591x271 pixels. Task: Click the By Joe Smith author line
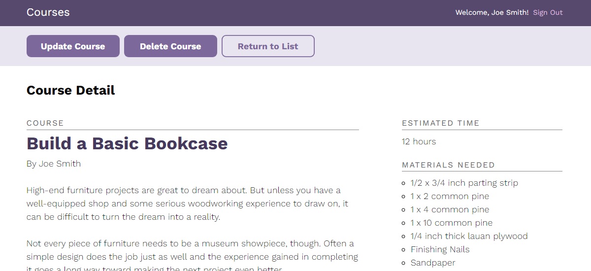(x=54, y=164)
